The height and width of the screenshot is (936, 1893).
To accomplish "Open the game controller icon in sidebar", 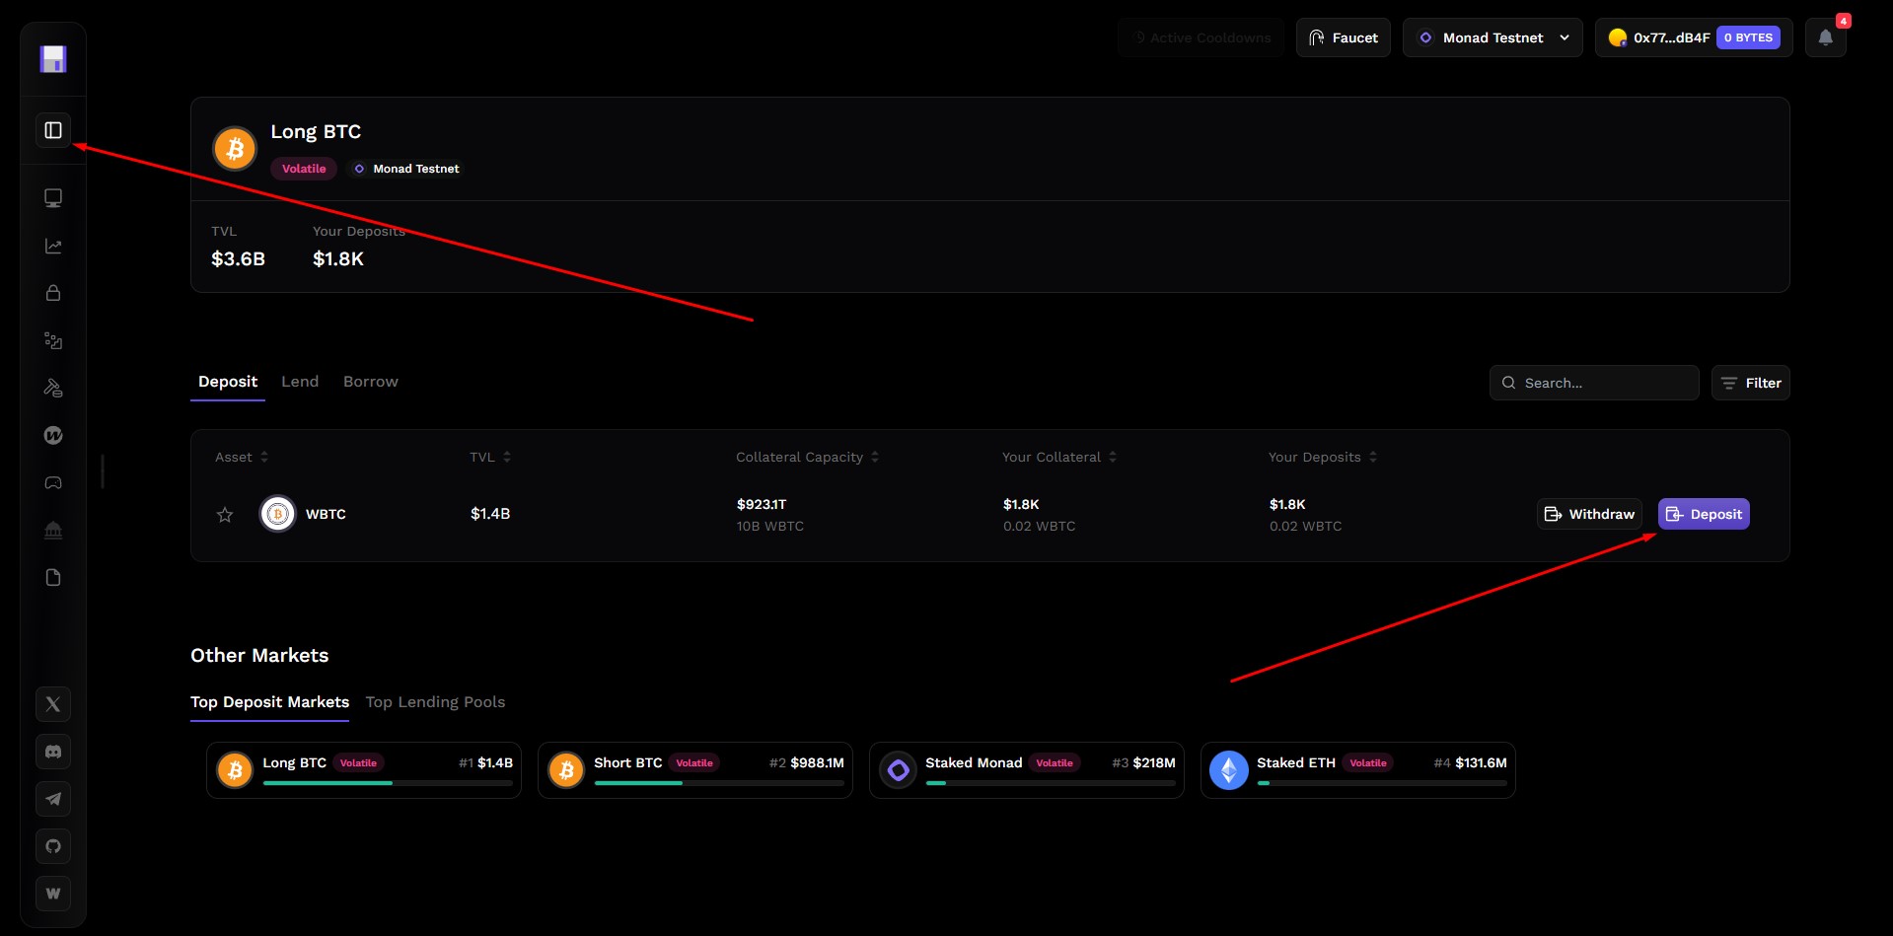I will (53, 482).
